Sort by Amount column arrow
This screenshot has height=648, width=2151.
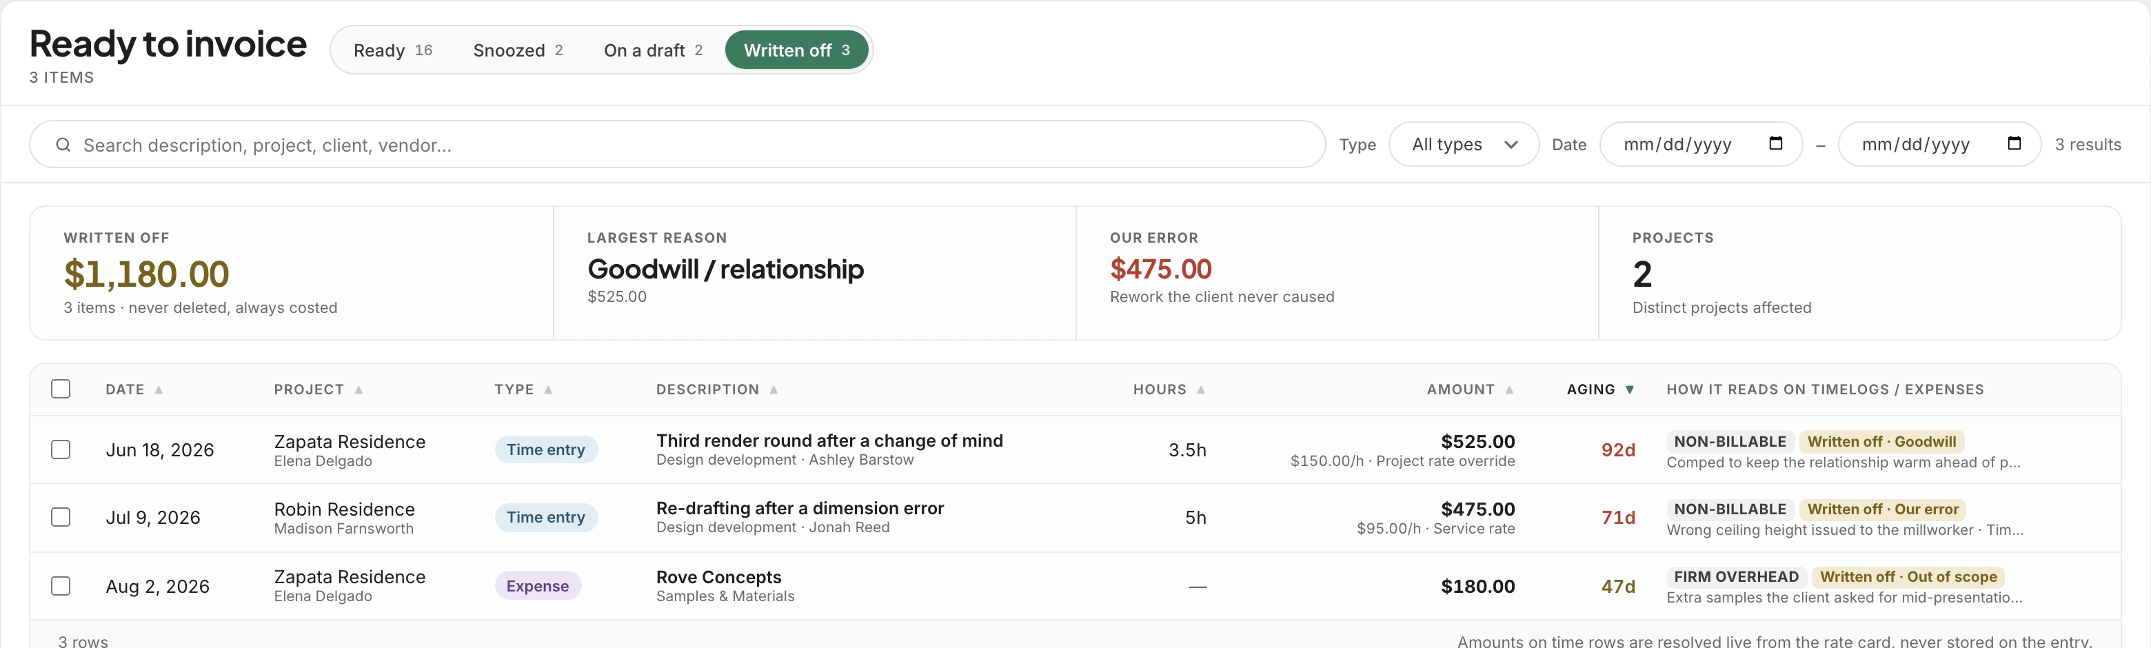pos(1510,390)
